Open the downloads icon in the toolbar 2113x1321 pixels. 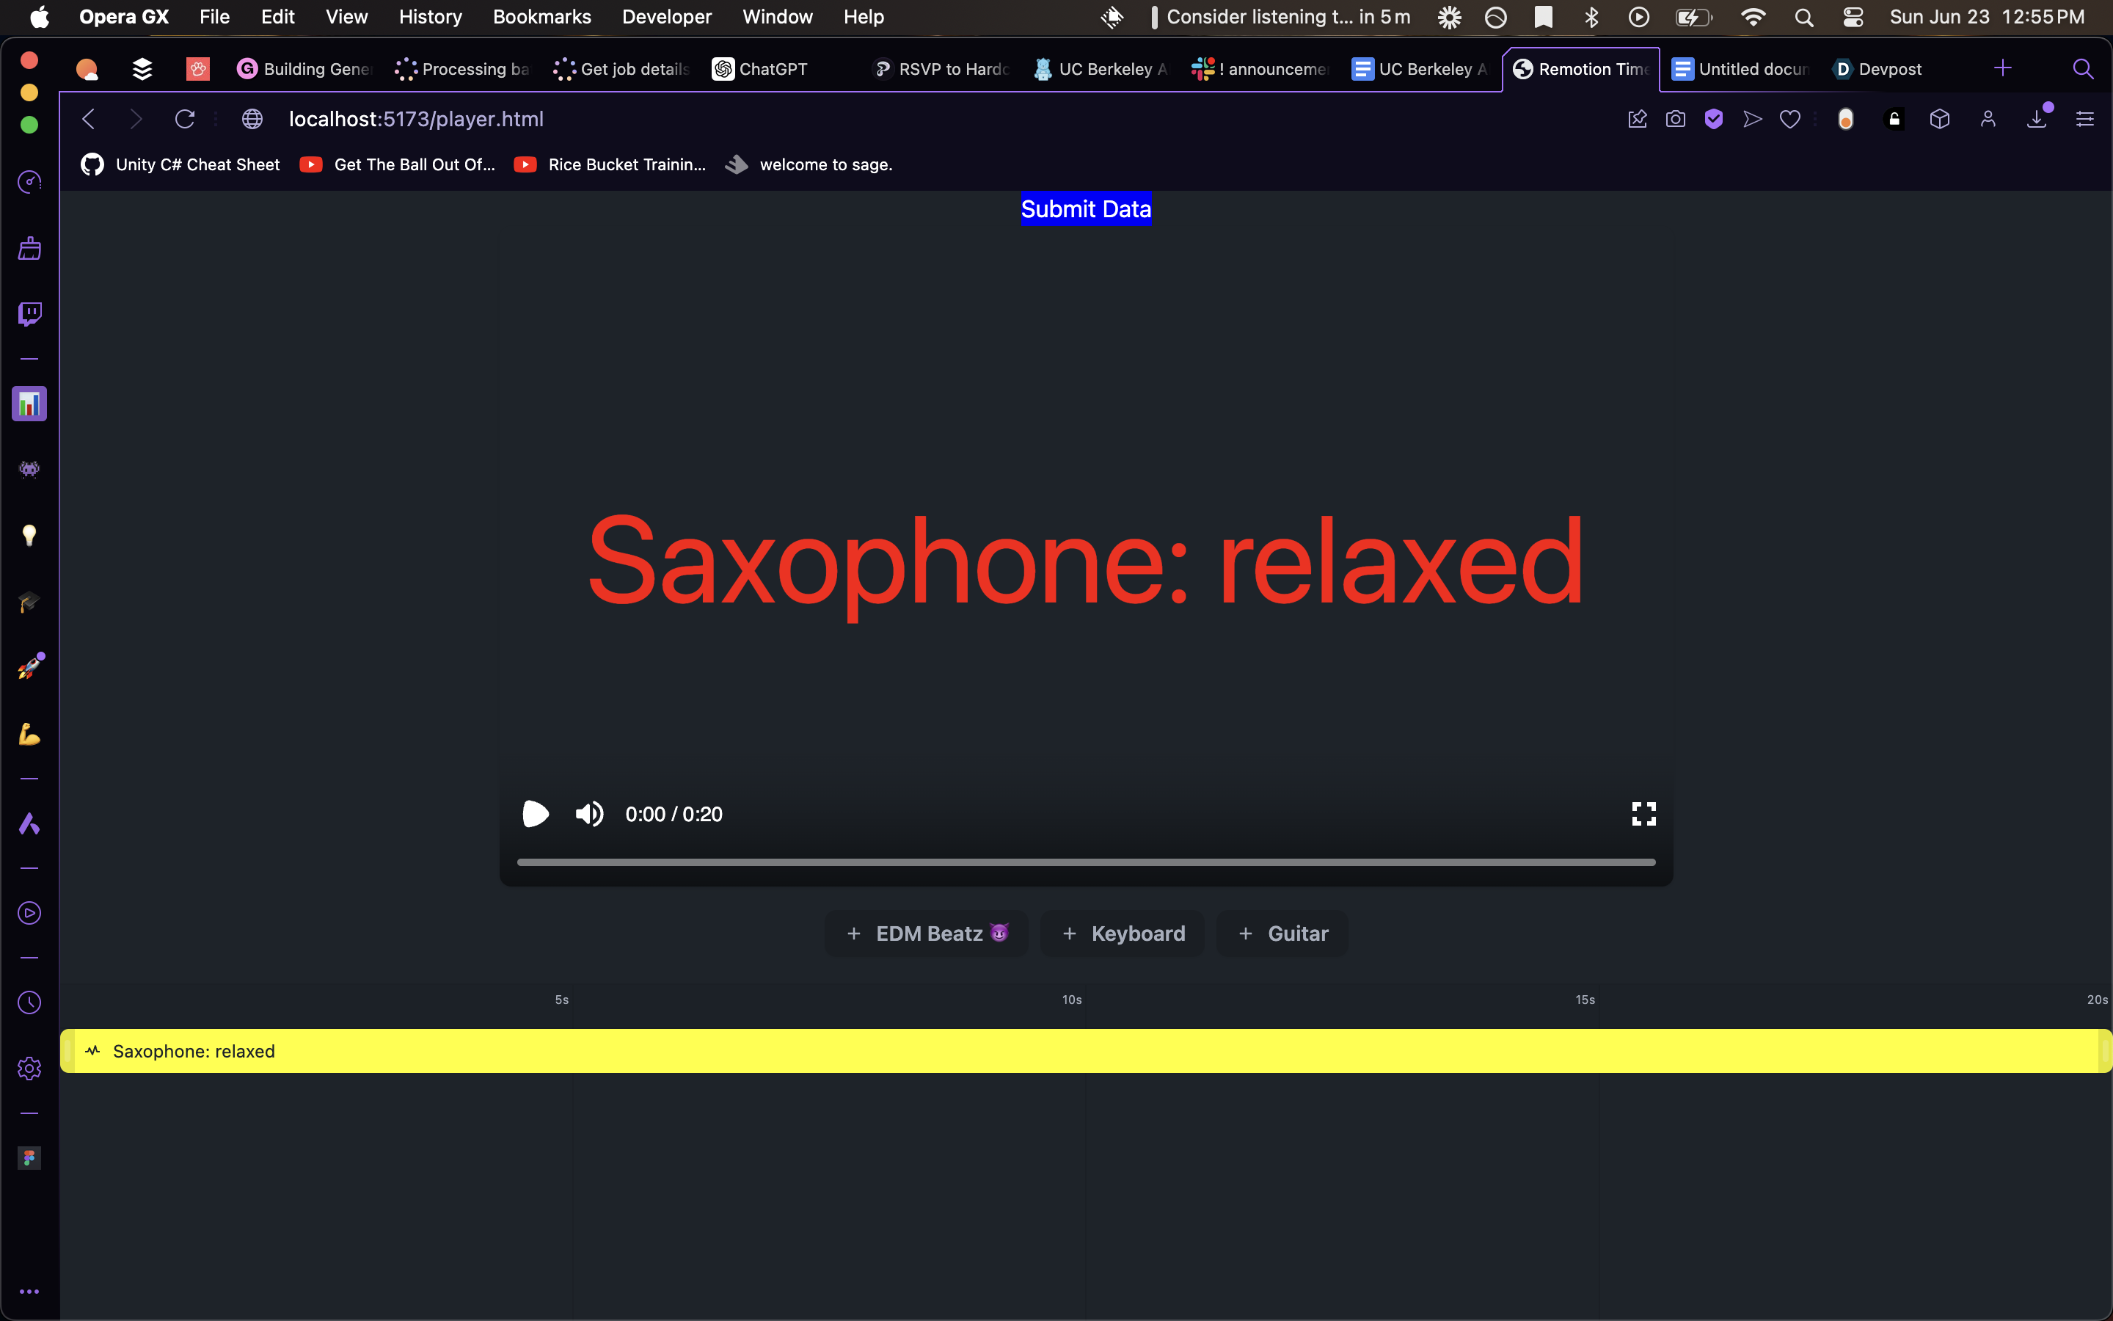coord(2036,119)
